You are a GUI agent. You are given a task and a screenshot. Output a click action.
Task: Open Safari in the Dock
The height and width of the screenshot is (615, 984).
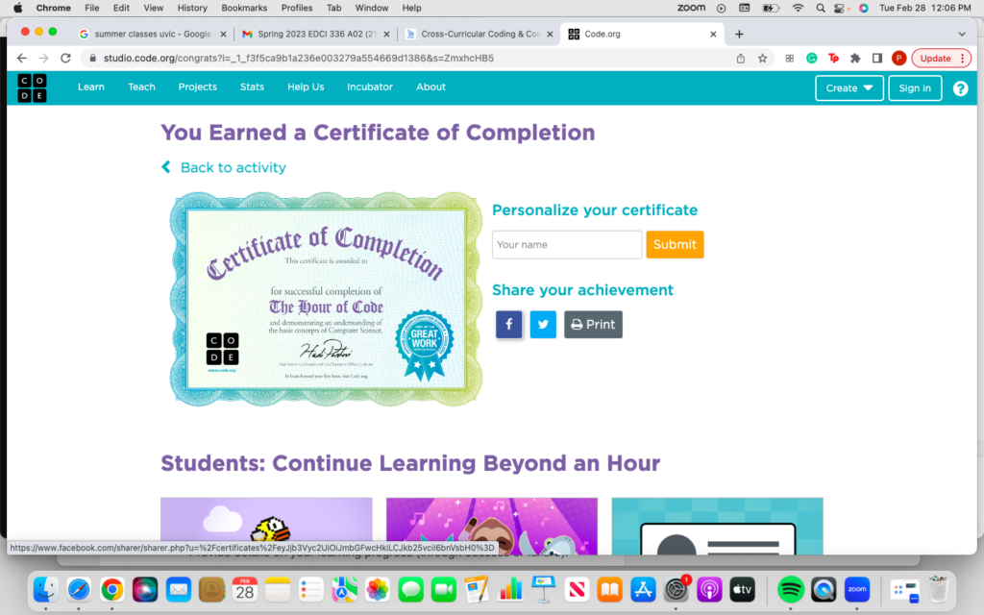click(x=79, y=589)
